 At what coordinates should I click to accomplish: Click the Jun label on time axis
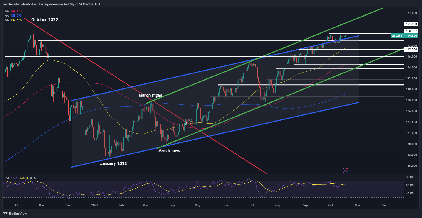tap(225, 205)
